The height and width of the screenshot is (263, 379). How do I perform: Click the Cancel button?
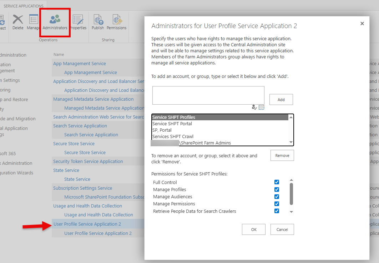tap(282, 230)
